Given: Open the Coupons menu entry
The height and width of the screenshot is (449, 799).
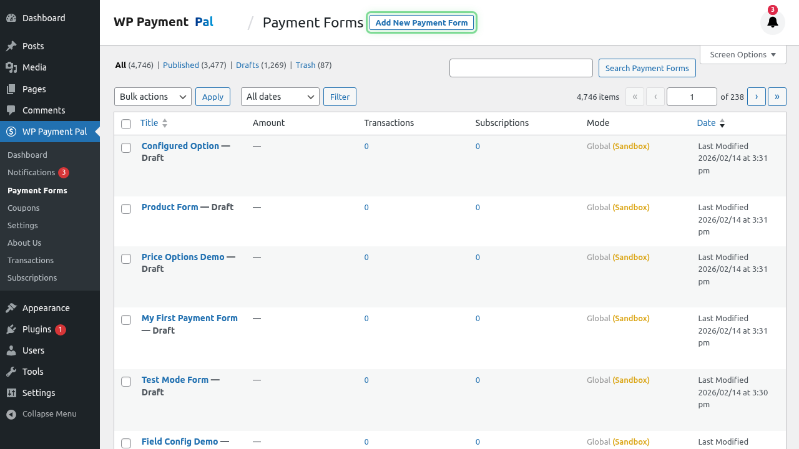Looking at the screenshot, I should (x=22, y=208).
